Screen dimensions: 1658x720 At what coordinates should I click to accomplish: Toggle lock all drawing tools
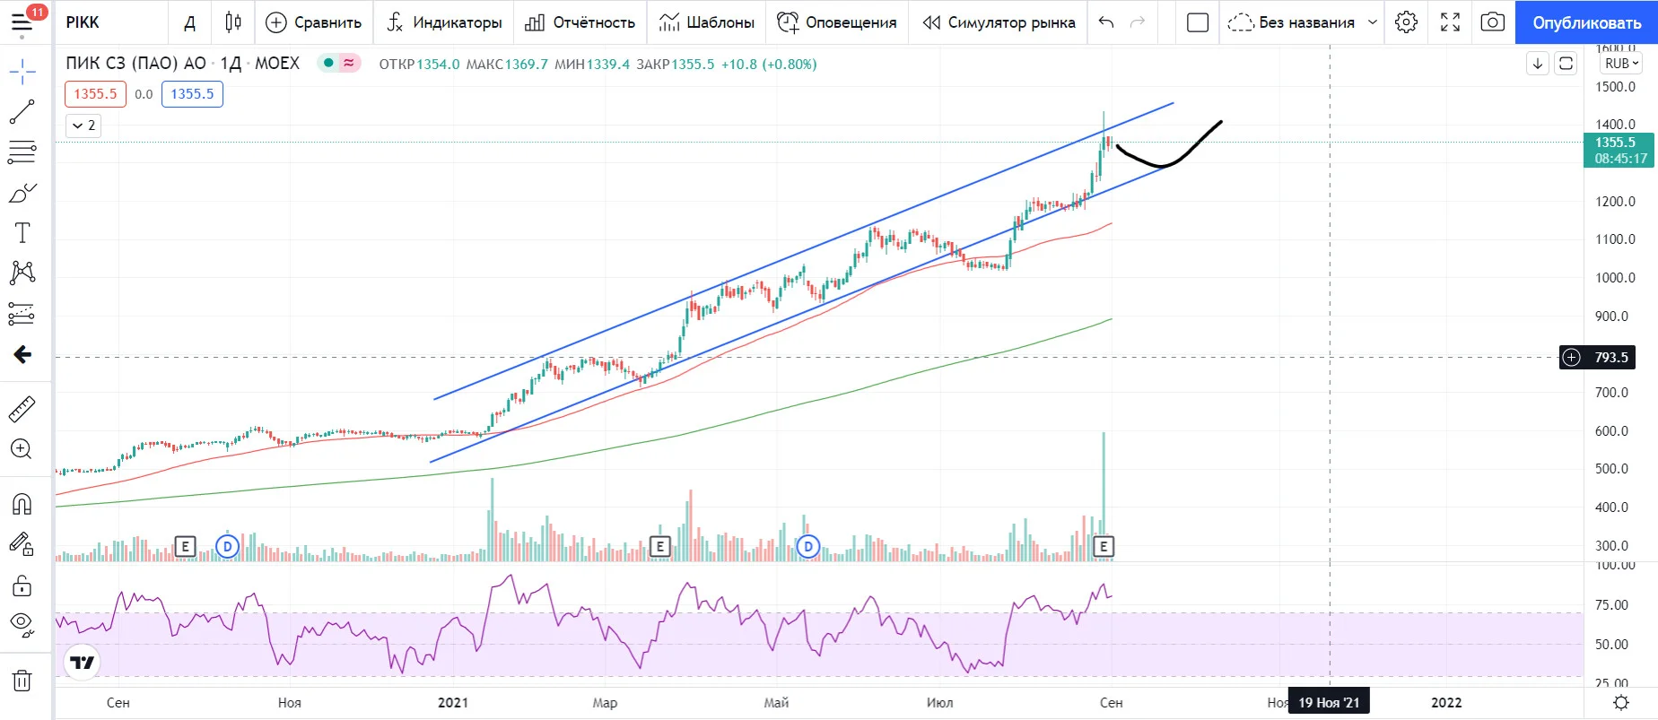tap(22, 586)
